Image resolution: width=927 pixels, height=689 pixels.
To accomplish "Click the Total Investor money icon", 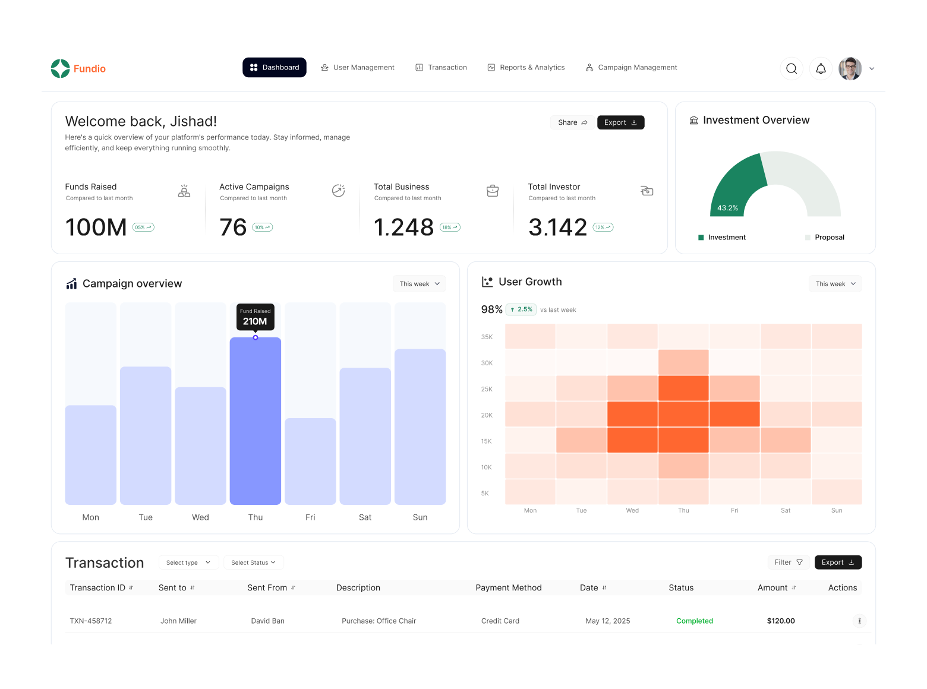I will (647, 191).
